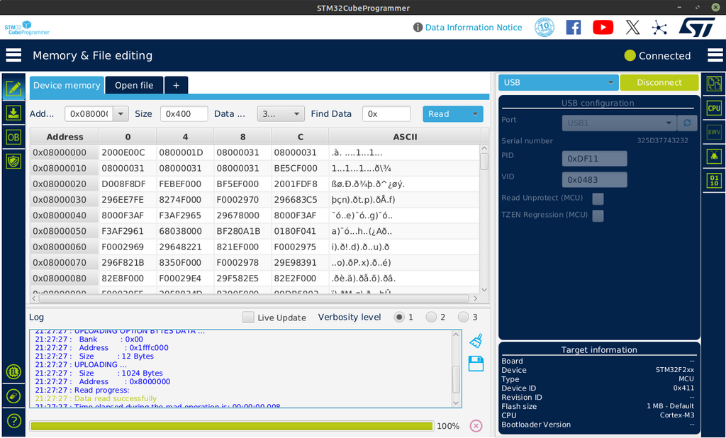Add a new tab with plus
The image size is (726, 438).
click(x=176, y=85)
